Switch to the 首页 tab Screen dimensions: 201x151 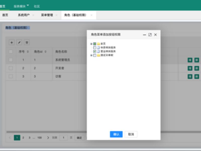coord(5,15)
